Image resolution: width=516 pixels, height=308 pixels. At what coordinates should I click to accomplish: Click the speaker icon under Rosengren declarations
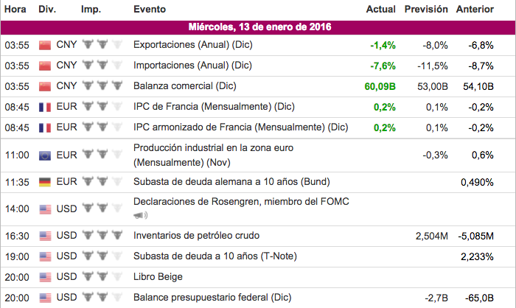(x=140, y=215)
